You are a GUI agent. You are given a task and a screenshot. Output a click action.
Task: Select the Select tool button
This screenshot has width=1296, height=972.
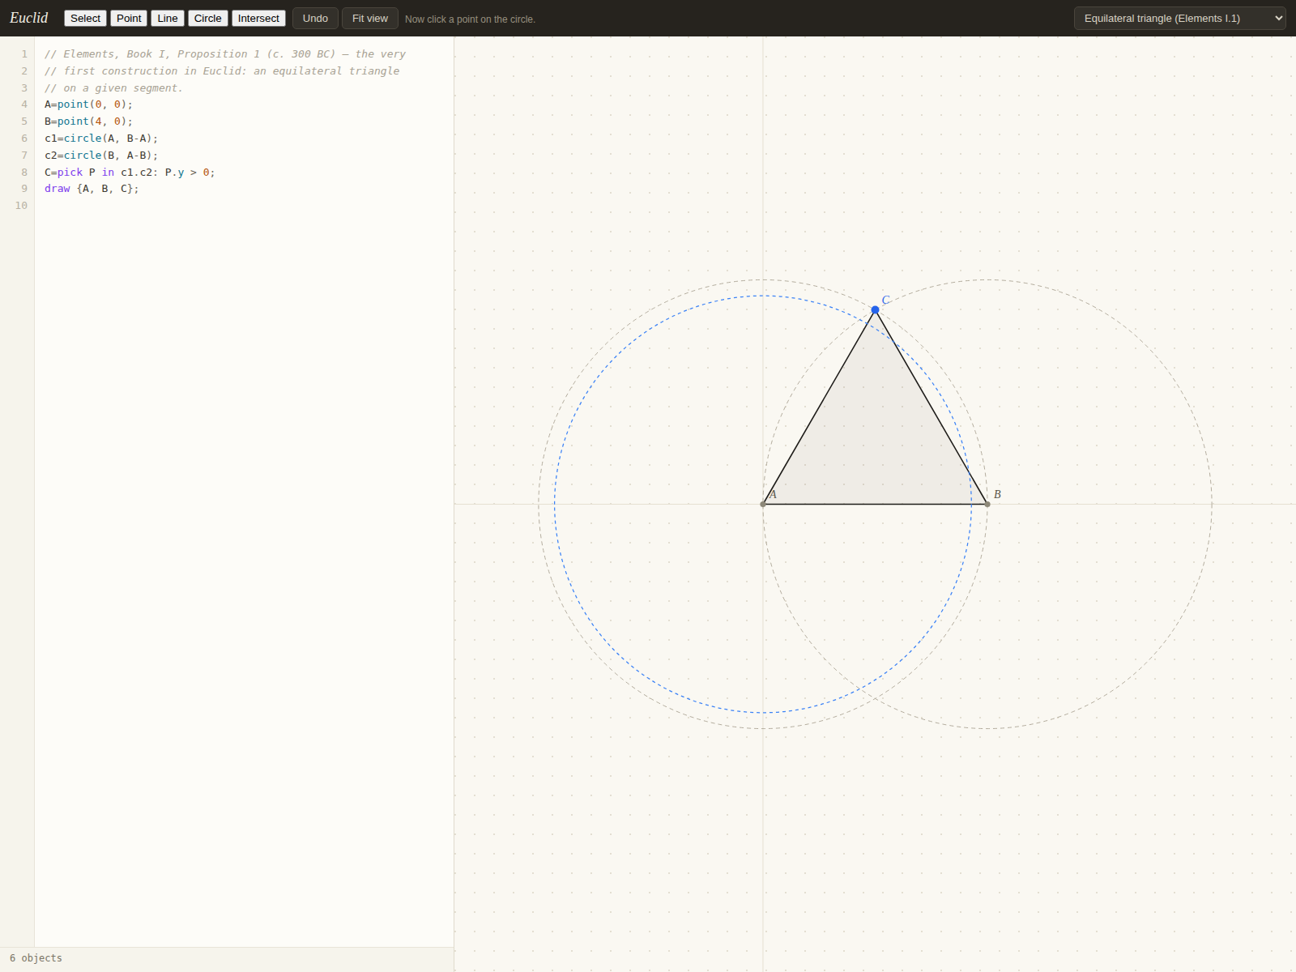tap(85, 18)
